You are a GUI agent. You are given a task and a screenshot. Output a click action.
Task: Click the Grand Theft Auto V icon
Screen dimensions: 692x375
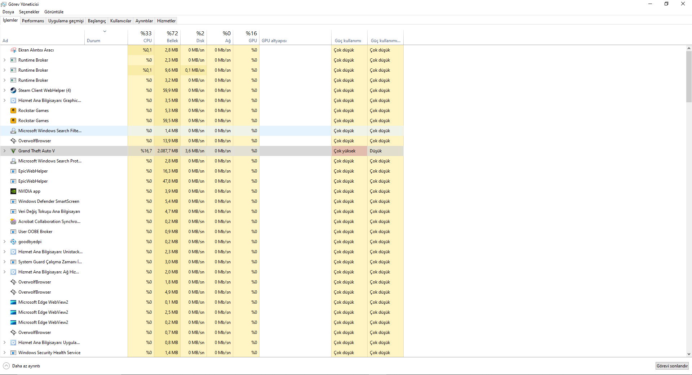coord(13,151)
